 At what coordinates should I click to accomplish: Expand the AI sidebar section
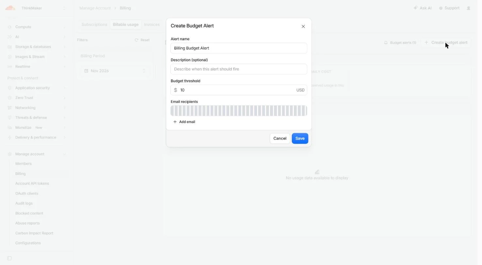point(37,37)
